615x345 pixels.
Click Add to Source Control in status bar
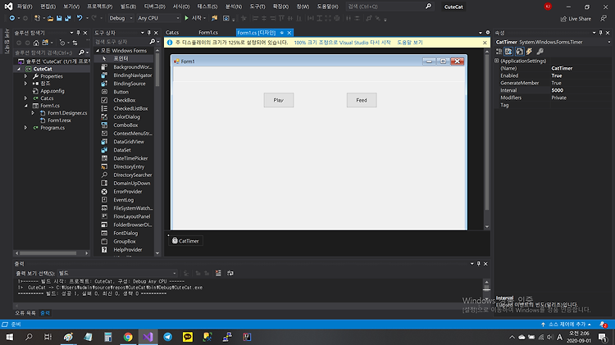566,325
